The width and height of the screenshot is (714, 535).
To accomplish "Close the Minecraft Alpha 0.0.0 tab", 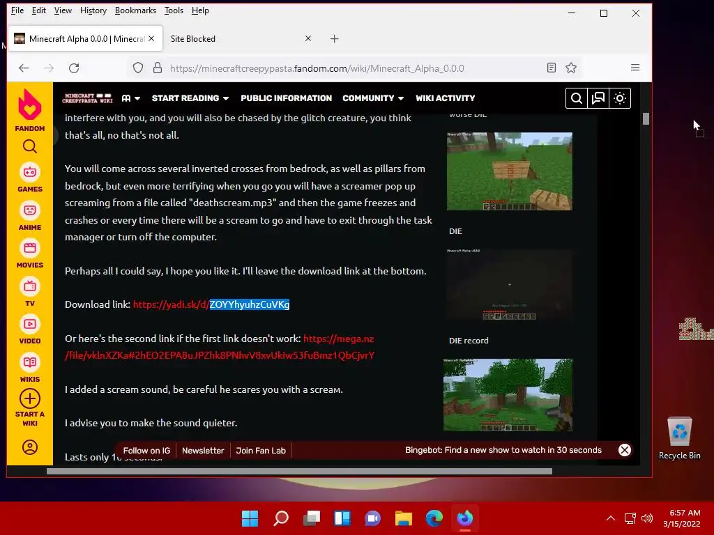I will click(x=151, y=39).
